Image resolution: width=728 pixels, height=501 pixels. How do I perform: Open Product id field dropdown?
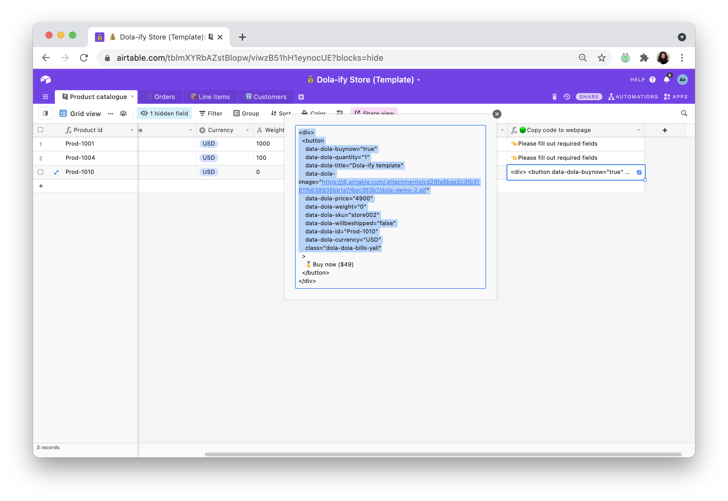tap(132, 130)
